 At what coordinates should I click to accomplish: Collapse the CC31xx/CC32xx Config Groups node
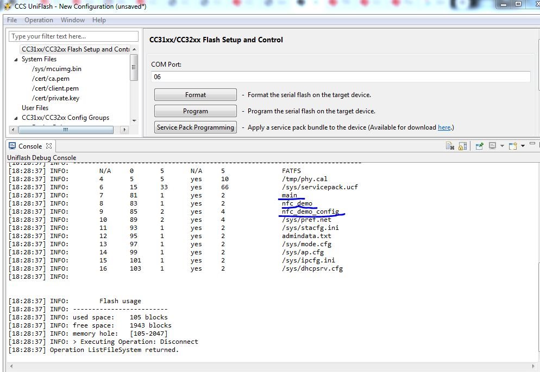(16, 118)
